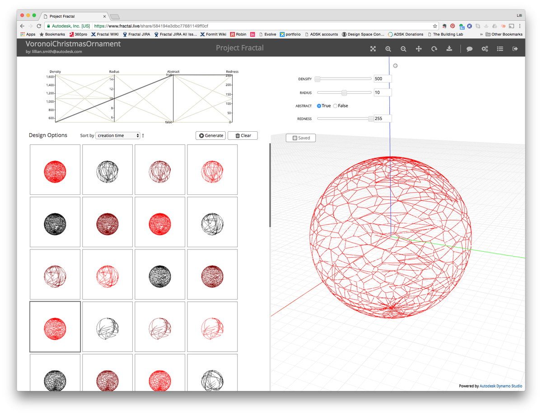Collapse the input panel with circled arrow
This screenshot has width=542, height=415.
[x=395, y=66]
